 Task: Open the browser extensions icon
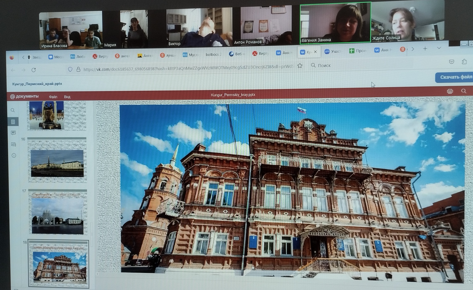click(464, 62)
